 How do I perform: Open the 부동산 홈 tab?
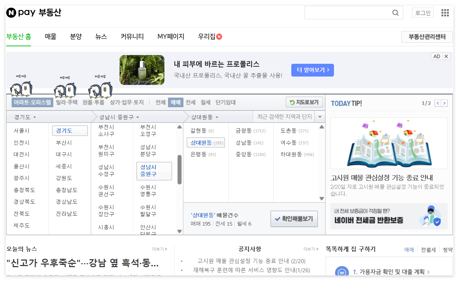coord(19,36)
